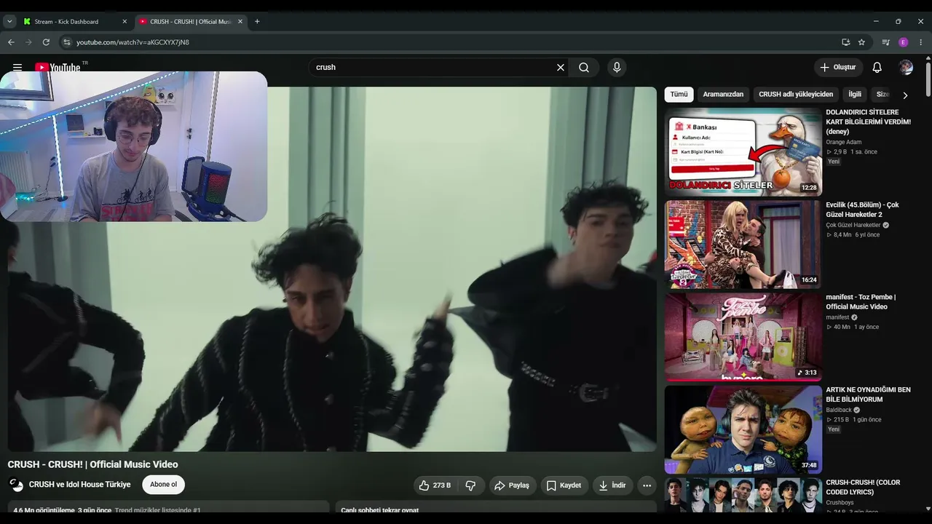
Task: Start voice search with the microphone
Action: pos(617,68)
